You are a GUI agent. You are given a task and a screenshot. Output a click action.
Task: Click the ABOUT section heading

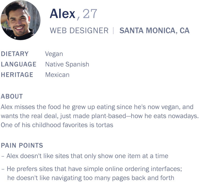[12, 96]
